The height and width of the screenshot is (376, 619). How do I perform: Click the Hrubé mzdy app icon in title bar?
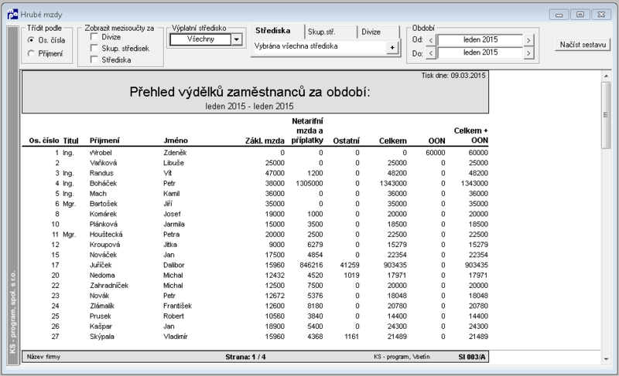tap(12, 14)
